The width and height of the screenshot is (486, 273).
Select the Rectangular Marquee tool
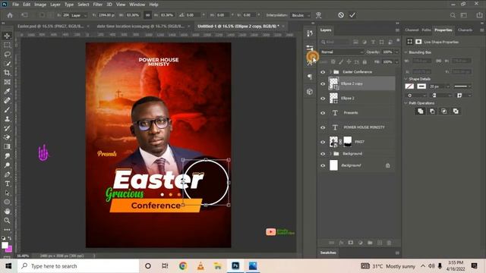[7, 45]
